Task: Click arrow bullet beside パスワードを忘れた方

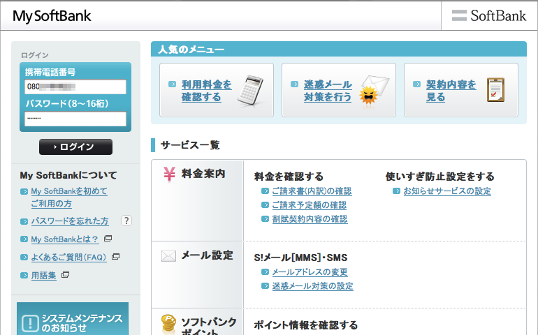Action: (24, 221)
